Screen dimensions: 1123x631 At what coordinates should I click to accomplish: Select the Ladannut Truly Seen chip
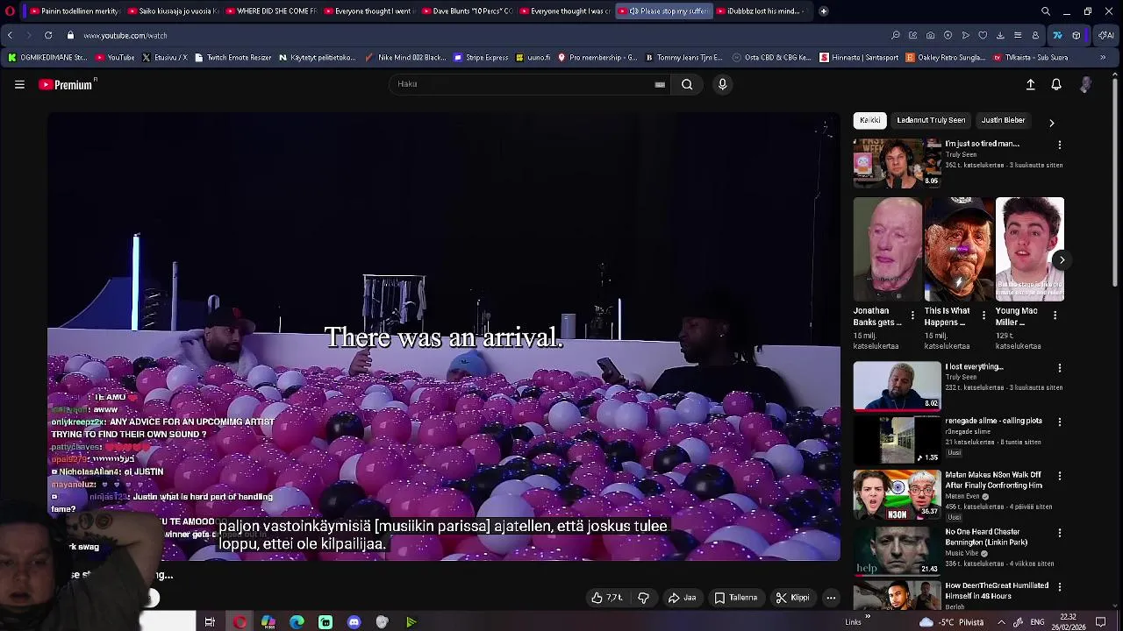click(931, 120)
